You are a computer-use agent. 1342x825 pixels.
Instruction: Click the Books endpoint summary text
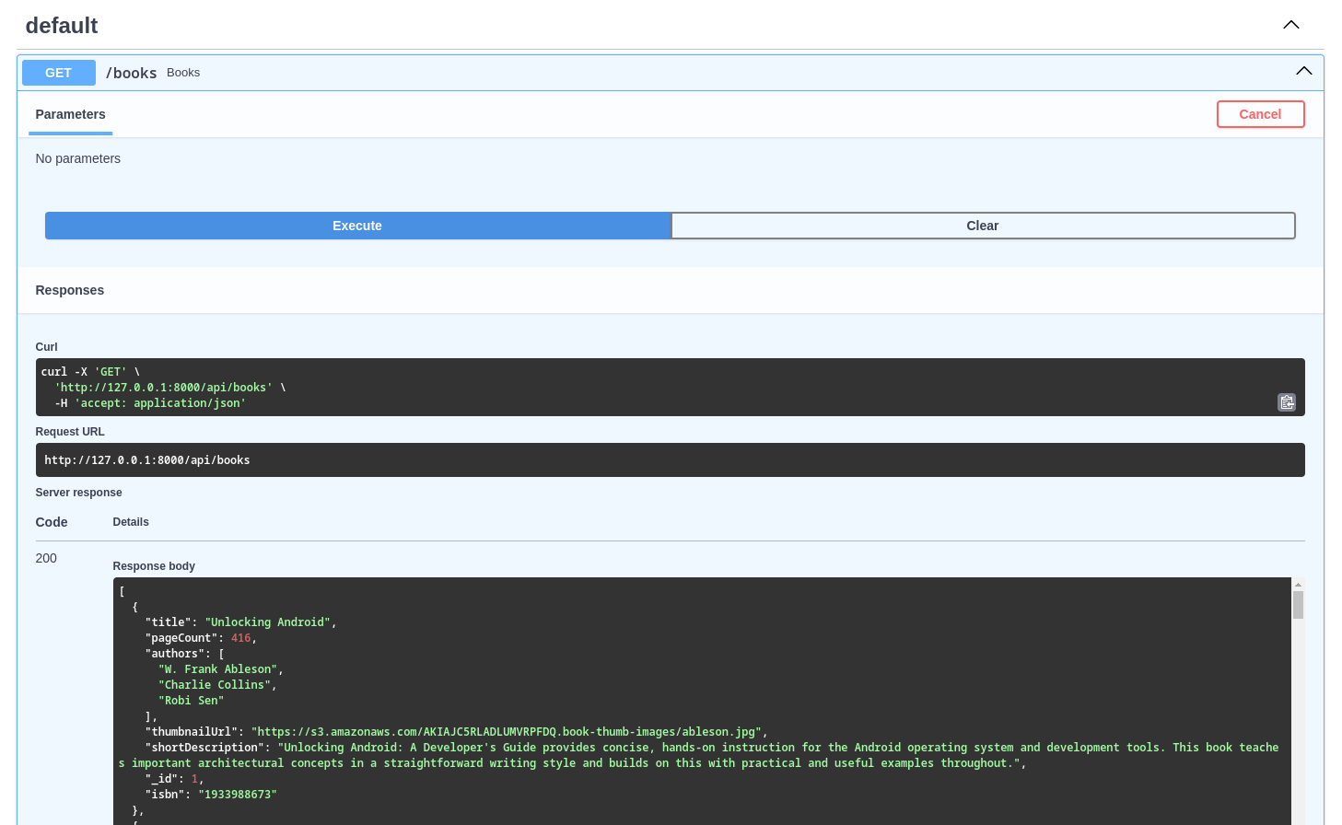[x=182, y=72]
